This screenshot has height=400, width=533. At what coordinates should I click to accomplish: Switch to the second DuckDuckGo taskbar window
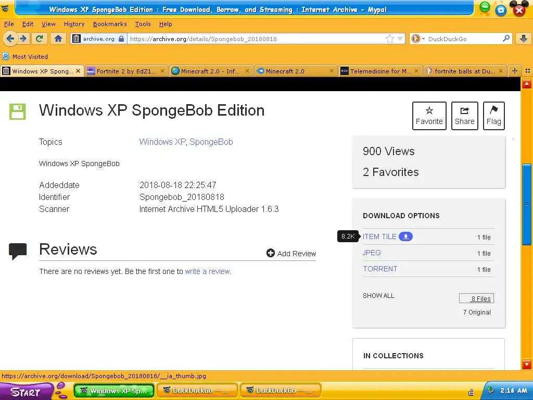coord(281,391)
